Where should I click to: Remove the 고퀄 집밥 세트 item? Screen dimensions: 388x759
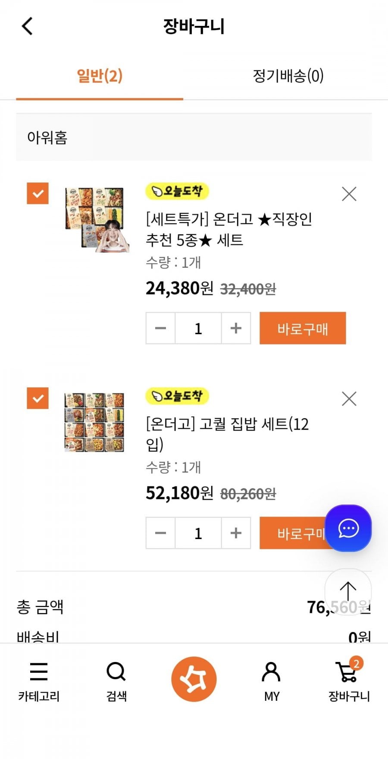pos(349,399)
